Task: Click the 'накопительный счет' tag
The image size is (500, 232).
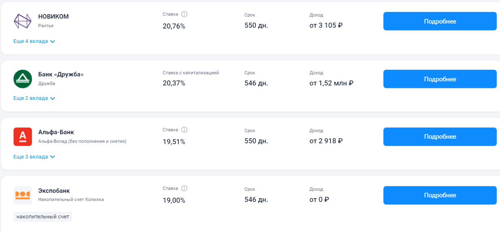Action: point(43,217)
